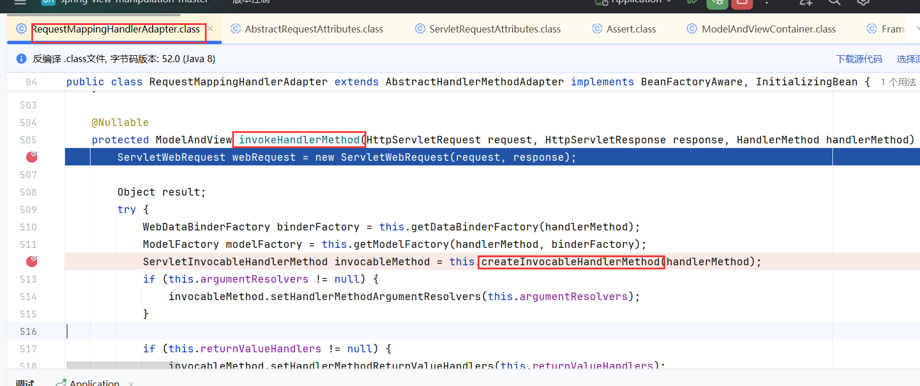Click the 下载源代码 link
Image resolution: width=920 pixels, height=386 pixels.
[858, 59]
